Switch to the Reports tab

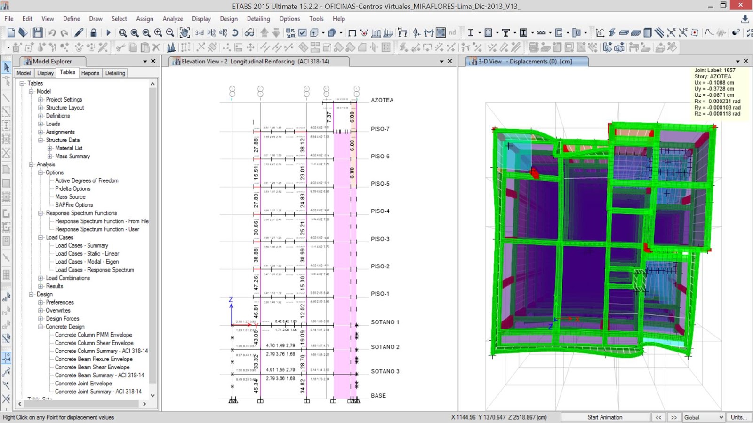click(x=90, y=73)
